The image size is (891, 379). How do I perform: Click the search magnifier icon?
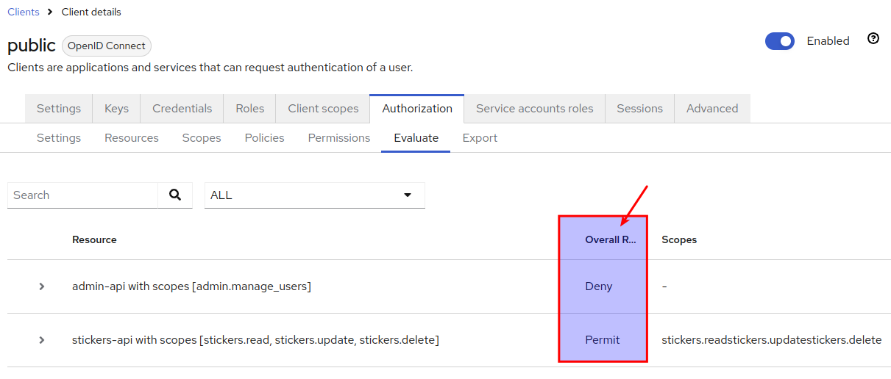pos(175,195)
